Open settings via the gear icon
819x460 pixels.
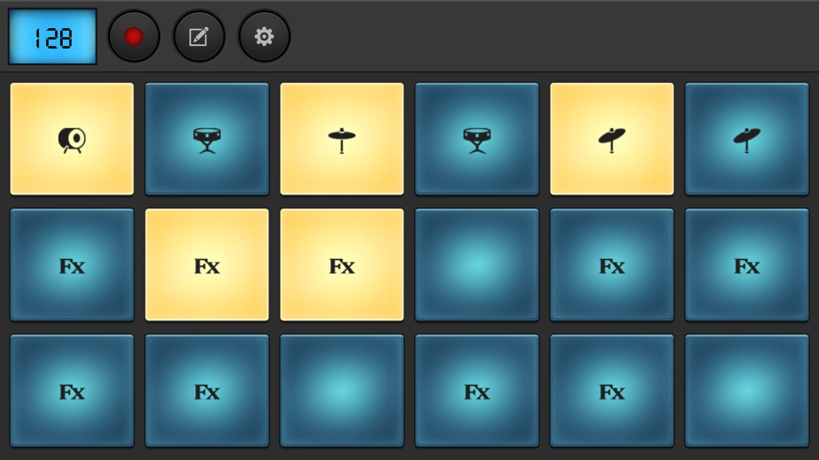pos(264,36)
